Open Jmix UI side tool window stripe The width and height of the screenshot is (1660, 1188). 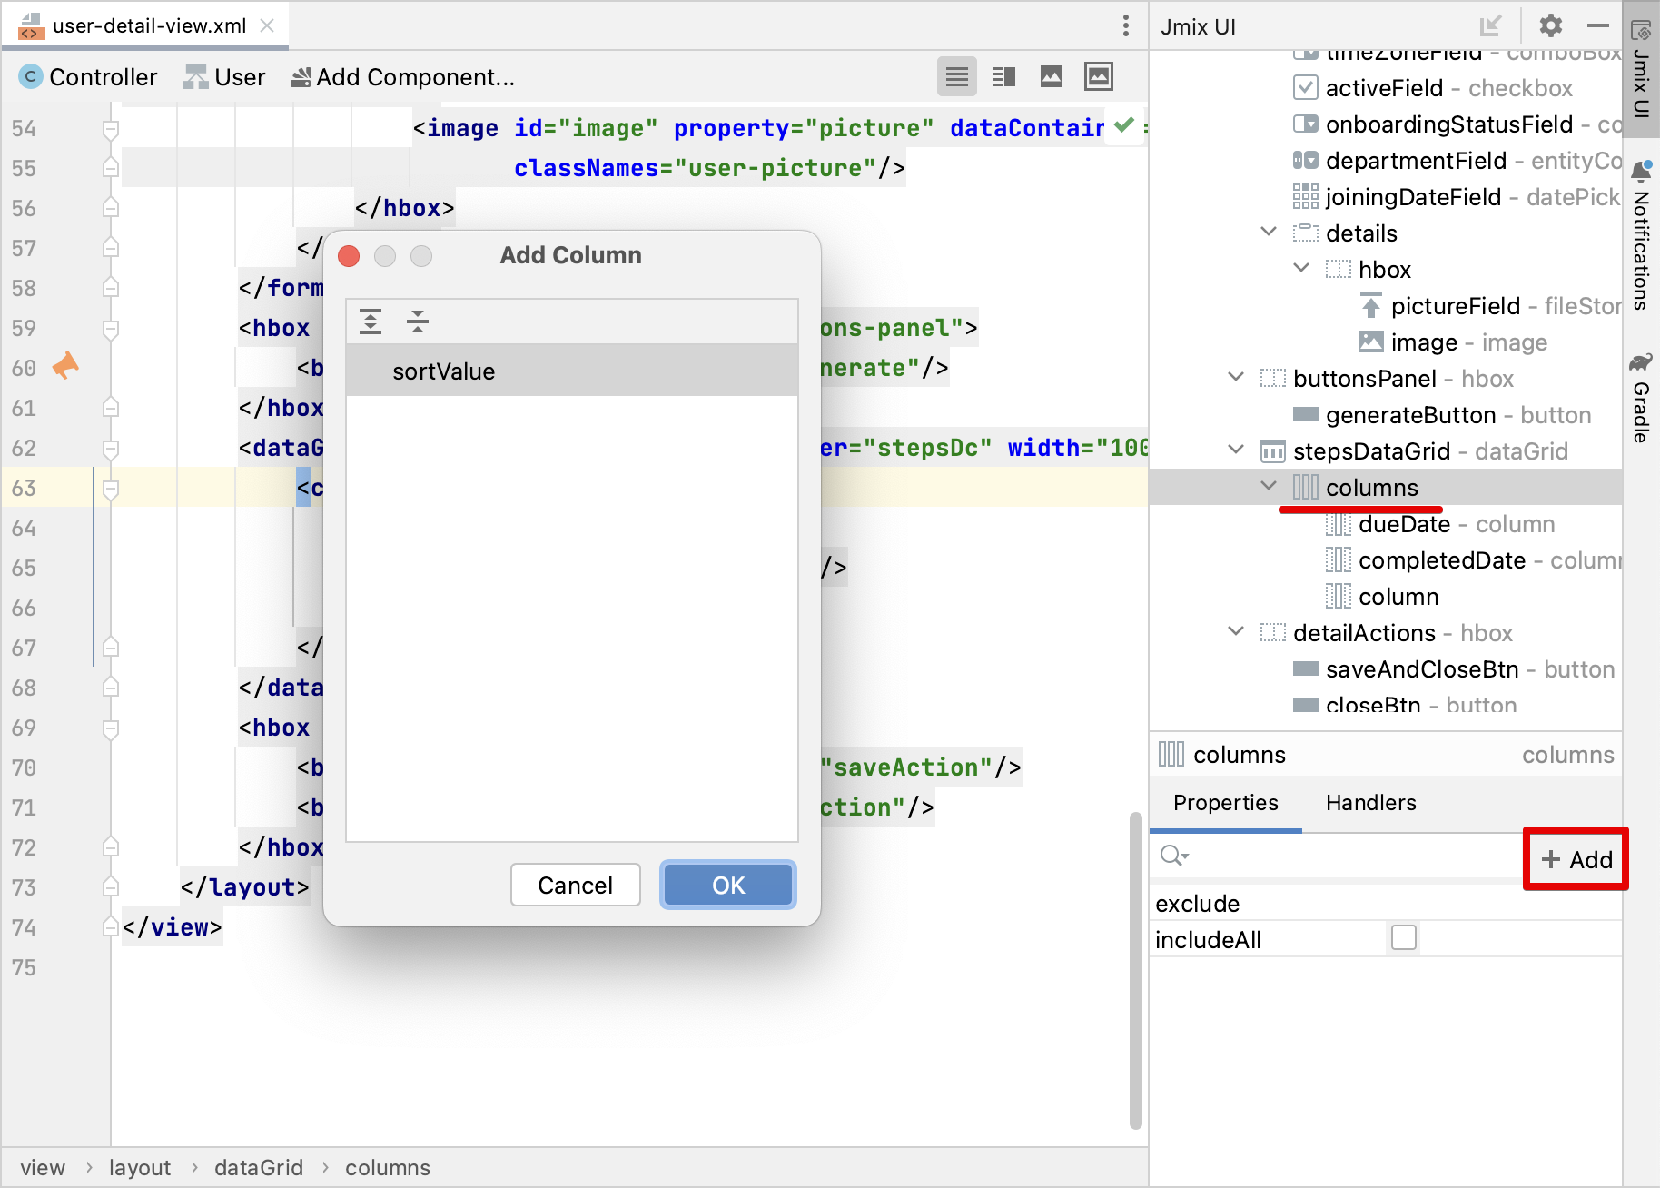pos(1641,71)
